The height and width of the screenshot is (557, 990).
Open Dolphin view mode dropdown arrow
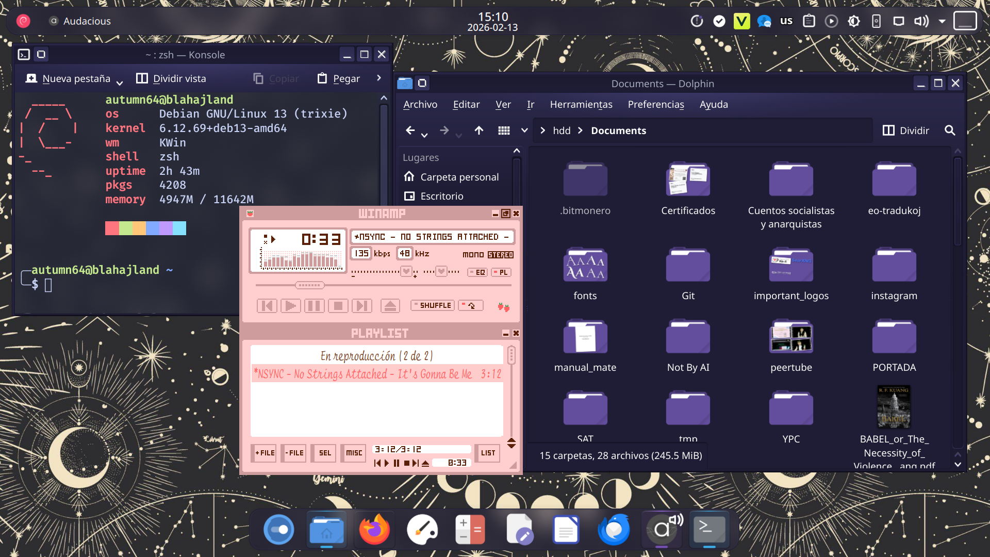point(524,130)
